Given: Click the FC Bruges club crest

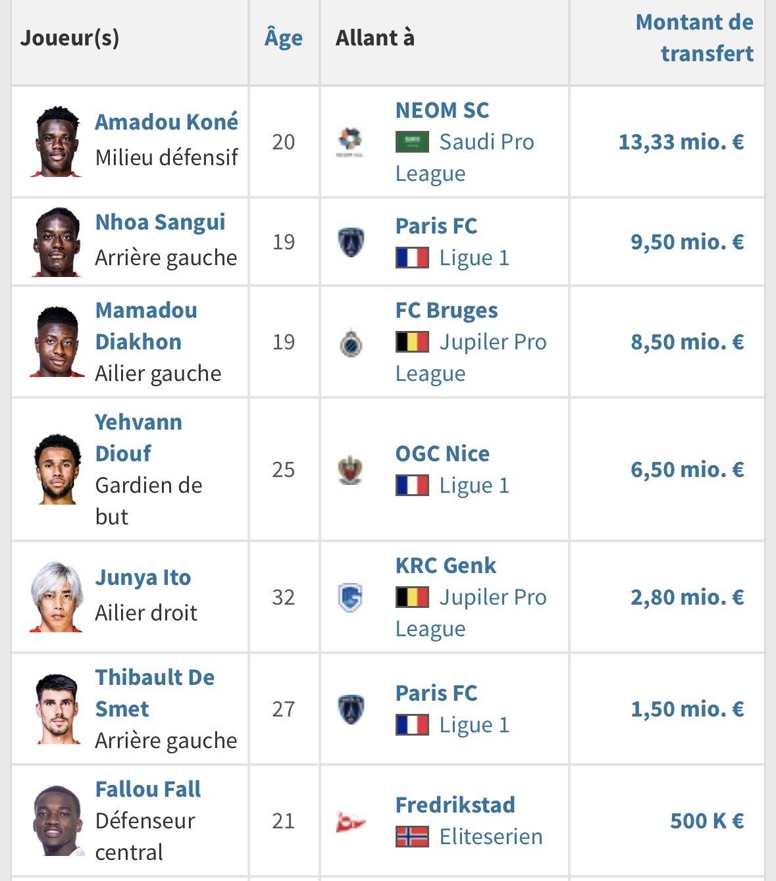Looking at the screenshot, I should tap(351, 342).
